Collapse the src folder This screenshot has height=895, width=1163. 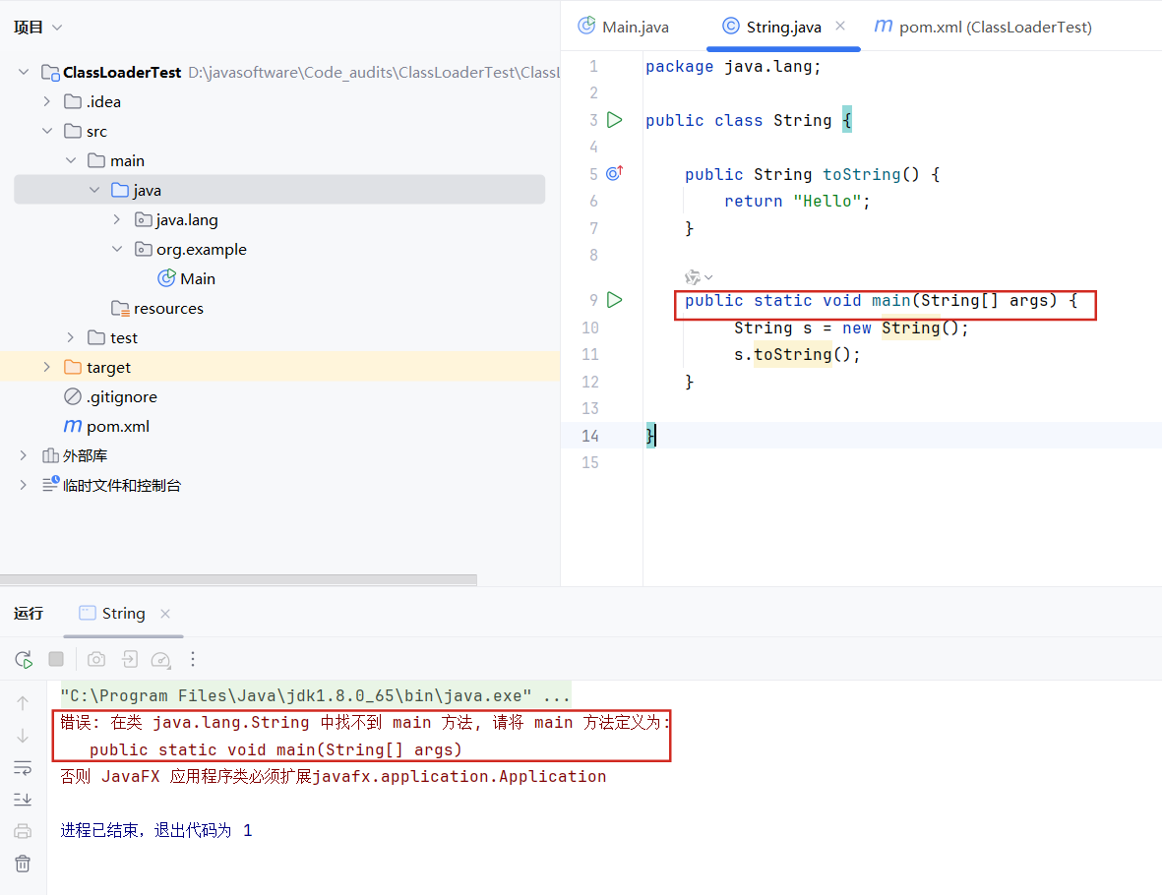pos(46,131)
